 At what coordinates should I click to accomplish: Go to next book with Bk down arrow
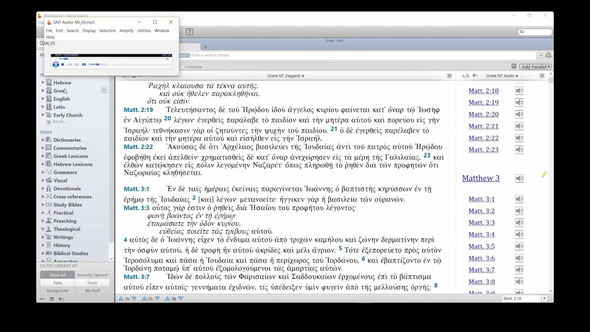click(181, 299)
